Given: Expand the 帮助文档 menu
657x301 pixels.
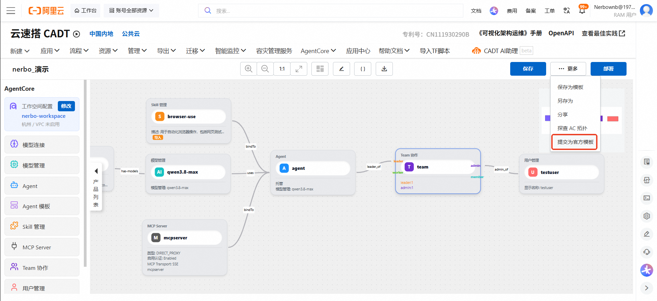Looking at the screenshot, I should pos(394,51).
